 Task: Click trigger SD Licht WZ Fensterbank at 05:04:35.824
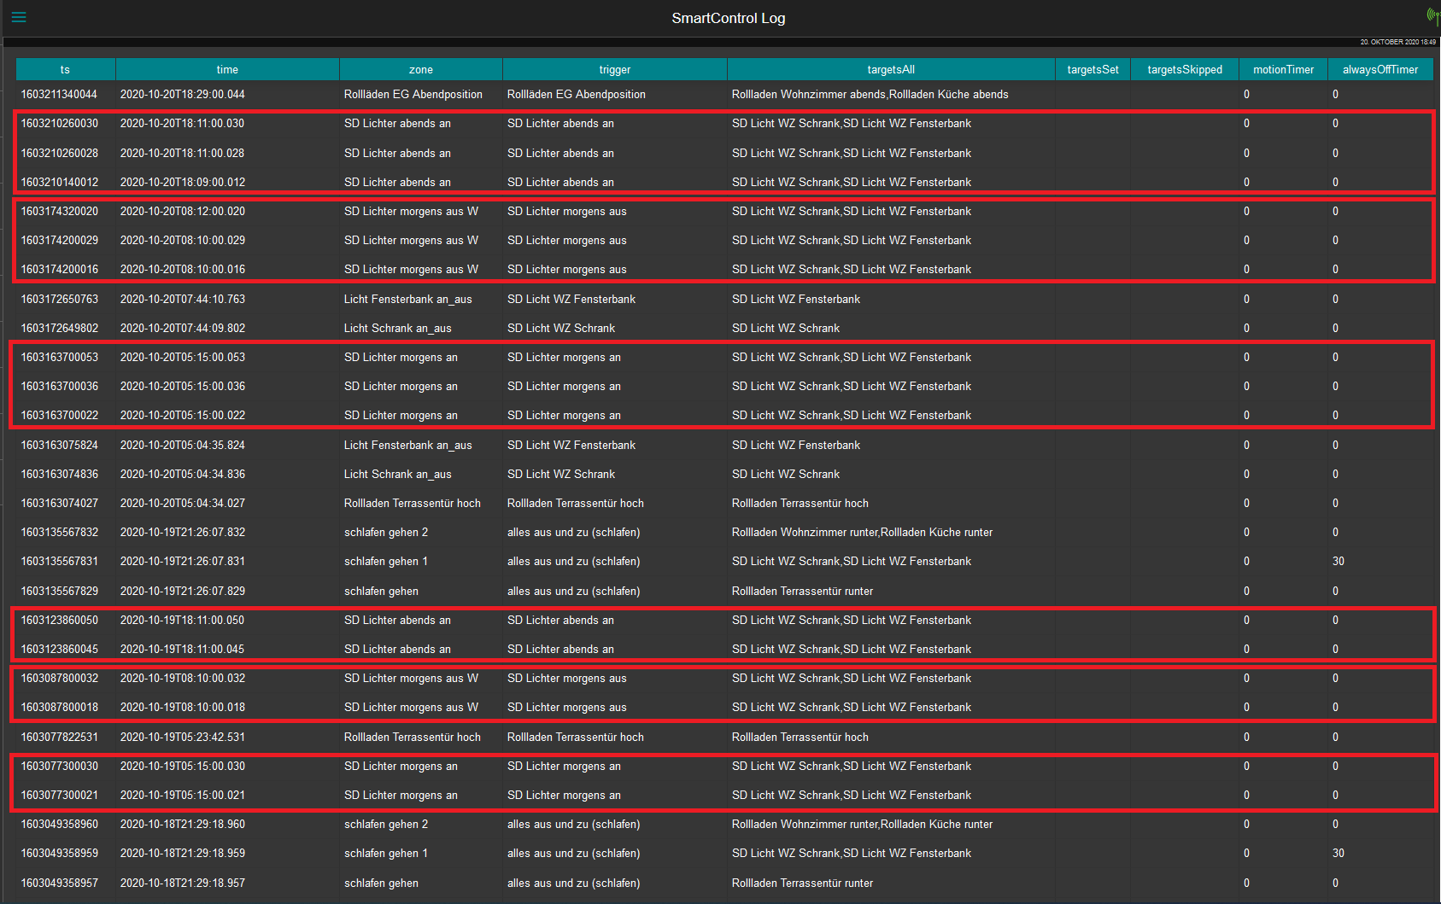click(571, 445)
